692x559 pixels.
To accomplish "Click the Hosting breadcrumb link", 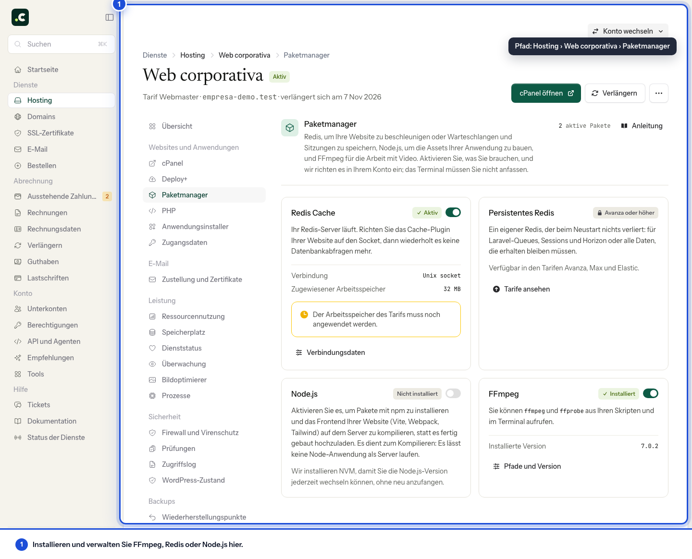I will pyautogui.click(x=193, y=55).
